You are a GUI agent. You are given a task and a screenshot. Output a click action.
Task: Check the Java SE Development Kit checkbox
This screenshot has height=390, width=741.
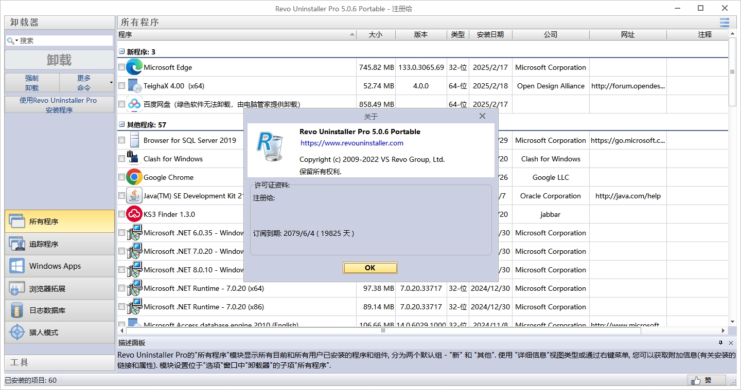(x=121, y=196)
